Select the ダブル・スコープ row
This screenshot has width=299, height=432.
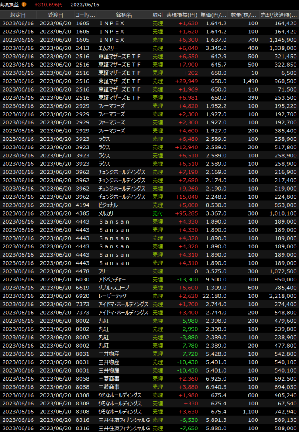[114, 288]
